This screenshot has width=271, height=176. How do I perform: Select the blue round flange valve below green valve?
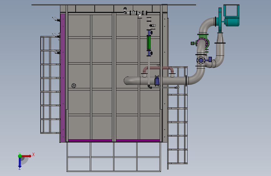tap(201, 60)
